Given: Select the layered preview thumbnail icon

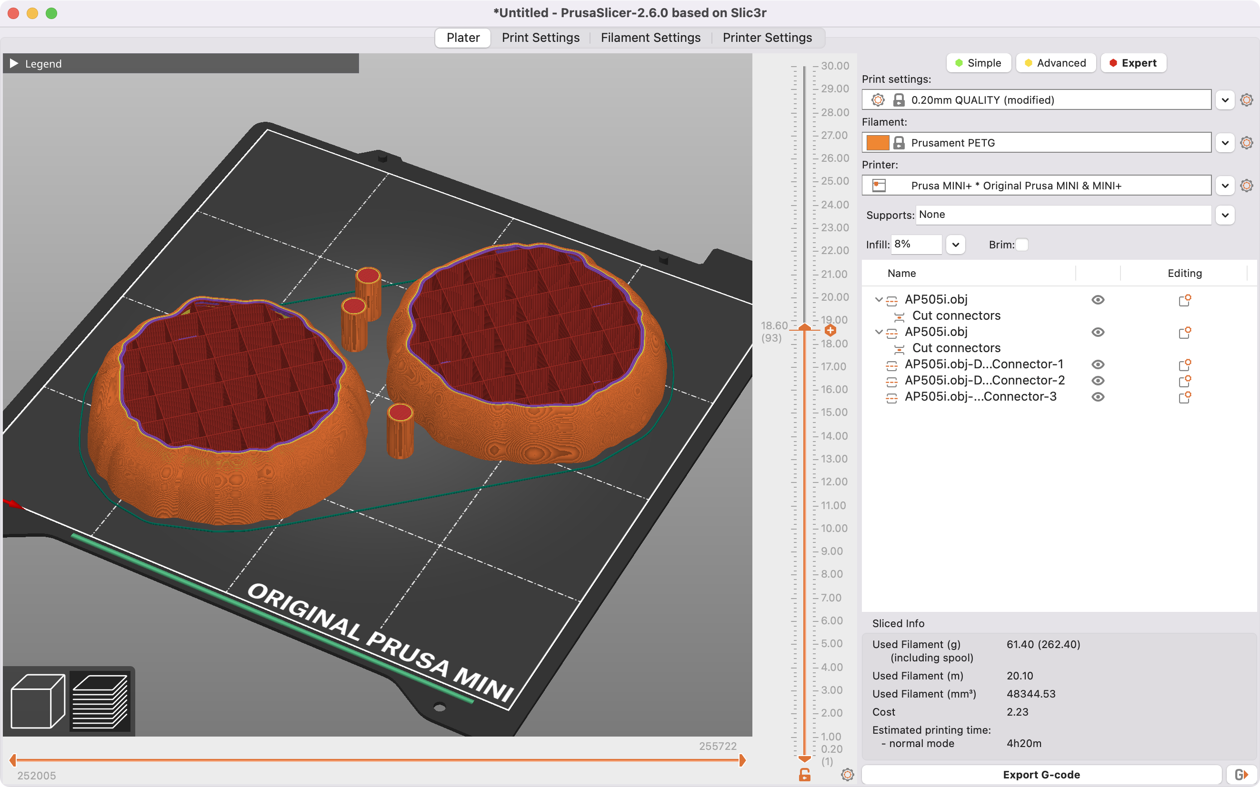Looking at the screenshot, I should 100,701.
